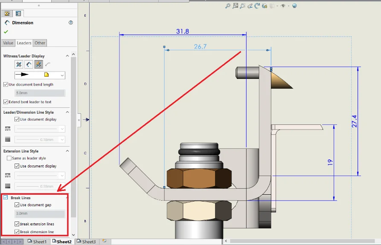381x245 pixels.
Task: Collapse the Witness/Leader Display section
Action: tap(67, 56)
